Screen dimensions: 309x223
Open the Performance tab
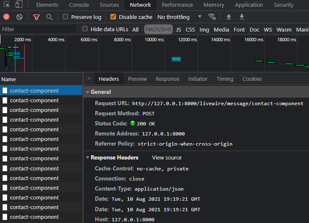tap(177, 5)
